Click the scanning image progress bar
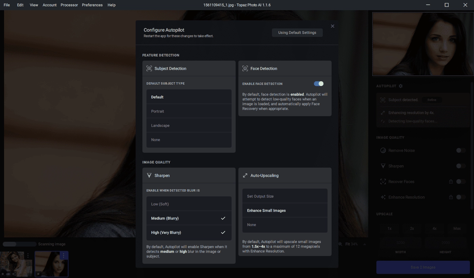Screen dimensions: 474x278 click(19, 244)
